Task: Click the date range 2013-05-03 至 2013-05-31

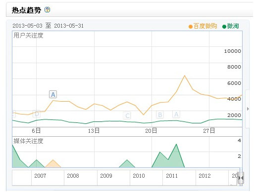Action: click(48, 26)
